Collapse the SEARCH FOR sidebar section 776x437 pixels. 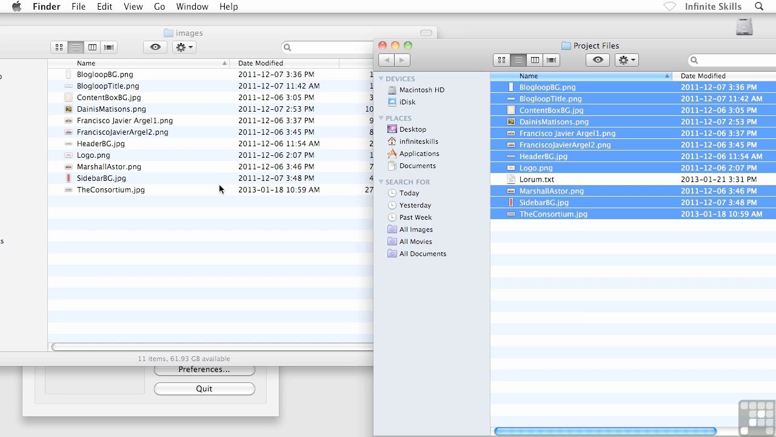tap(381, 182)
